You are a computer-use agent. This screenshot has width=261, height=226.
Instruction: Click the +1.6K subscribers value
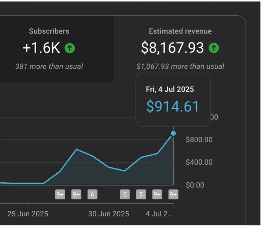[x=41, y=48]
